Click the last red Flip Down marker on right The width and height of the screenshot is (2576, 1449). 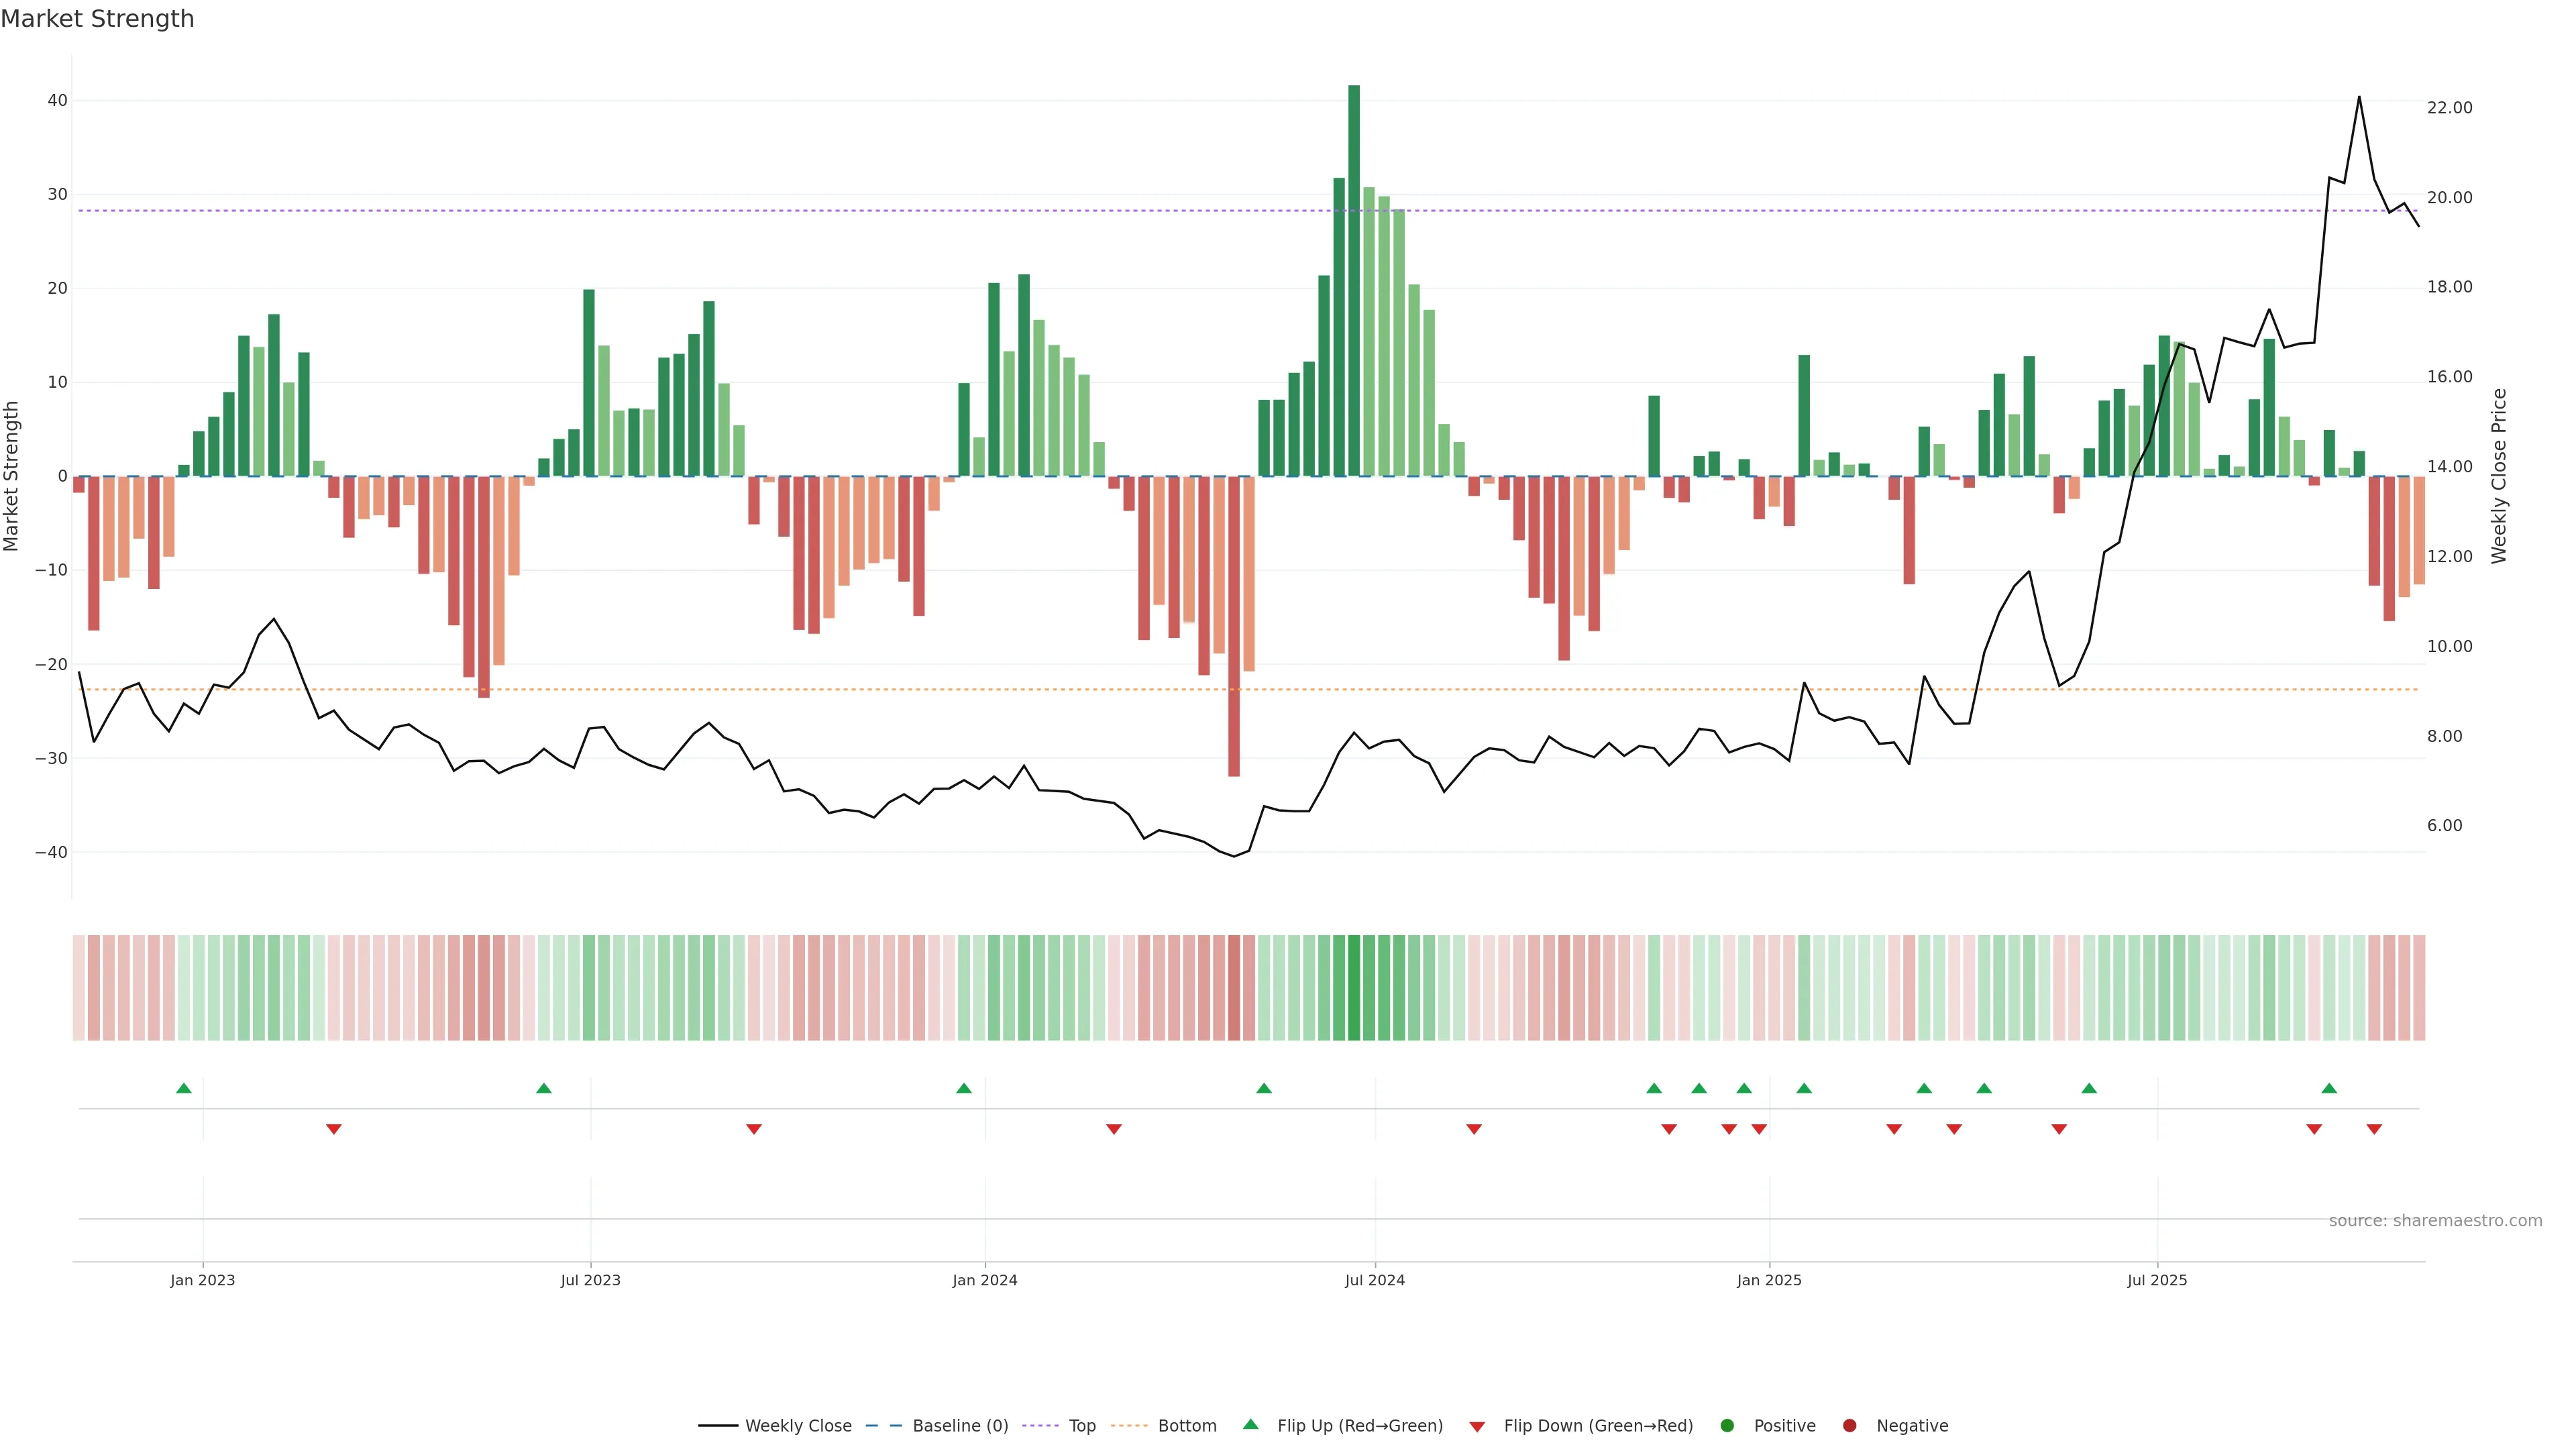(2374, 1129)
